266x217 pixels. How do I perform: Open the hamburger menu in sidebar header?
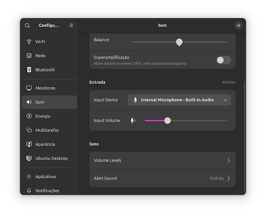pyautogui.click(x=71, y=26)
